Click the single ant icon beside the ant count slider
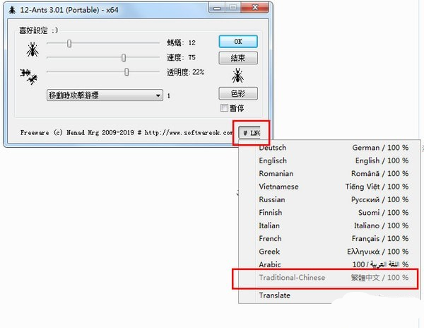This screenshot has height=328, width=424. pos(33,49)
